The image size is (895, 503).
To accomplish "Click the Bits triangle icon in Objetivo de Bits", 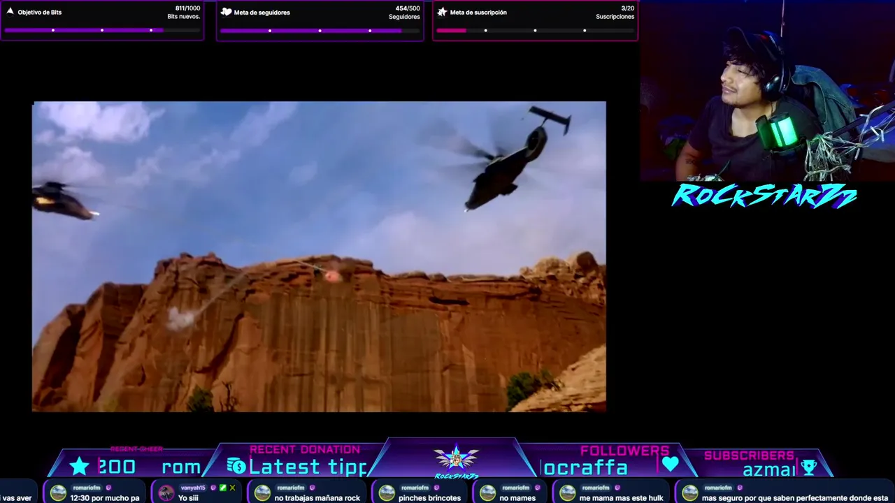I will point(10,11).
